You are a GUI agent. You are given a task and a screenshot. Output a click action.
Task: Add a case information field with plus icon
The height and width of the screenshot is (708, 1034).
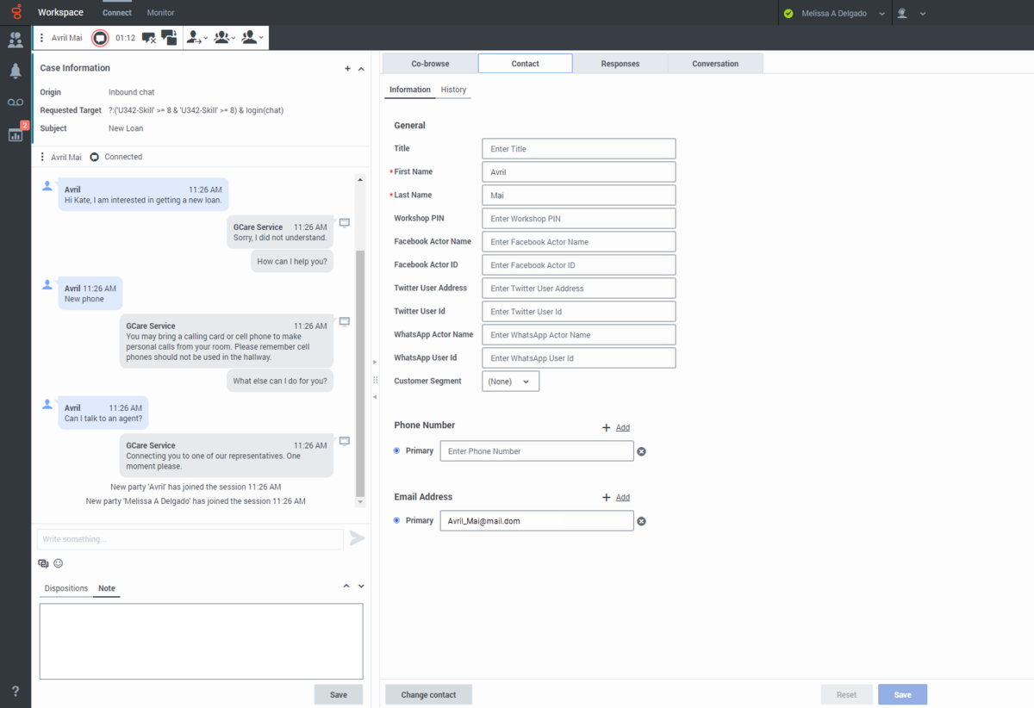(x=347, y=69)
